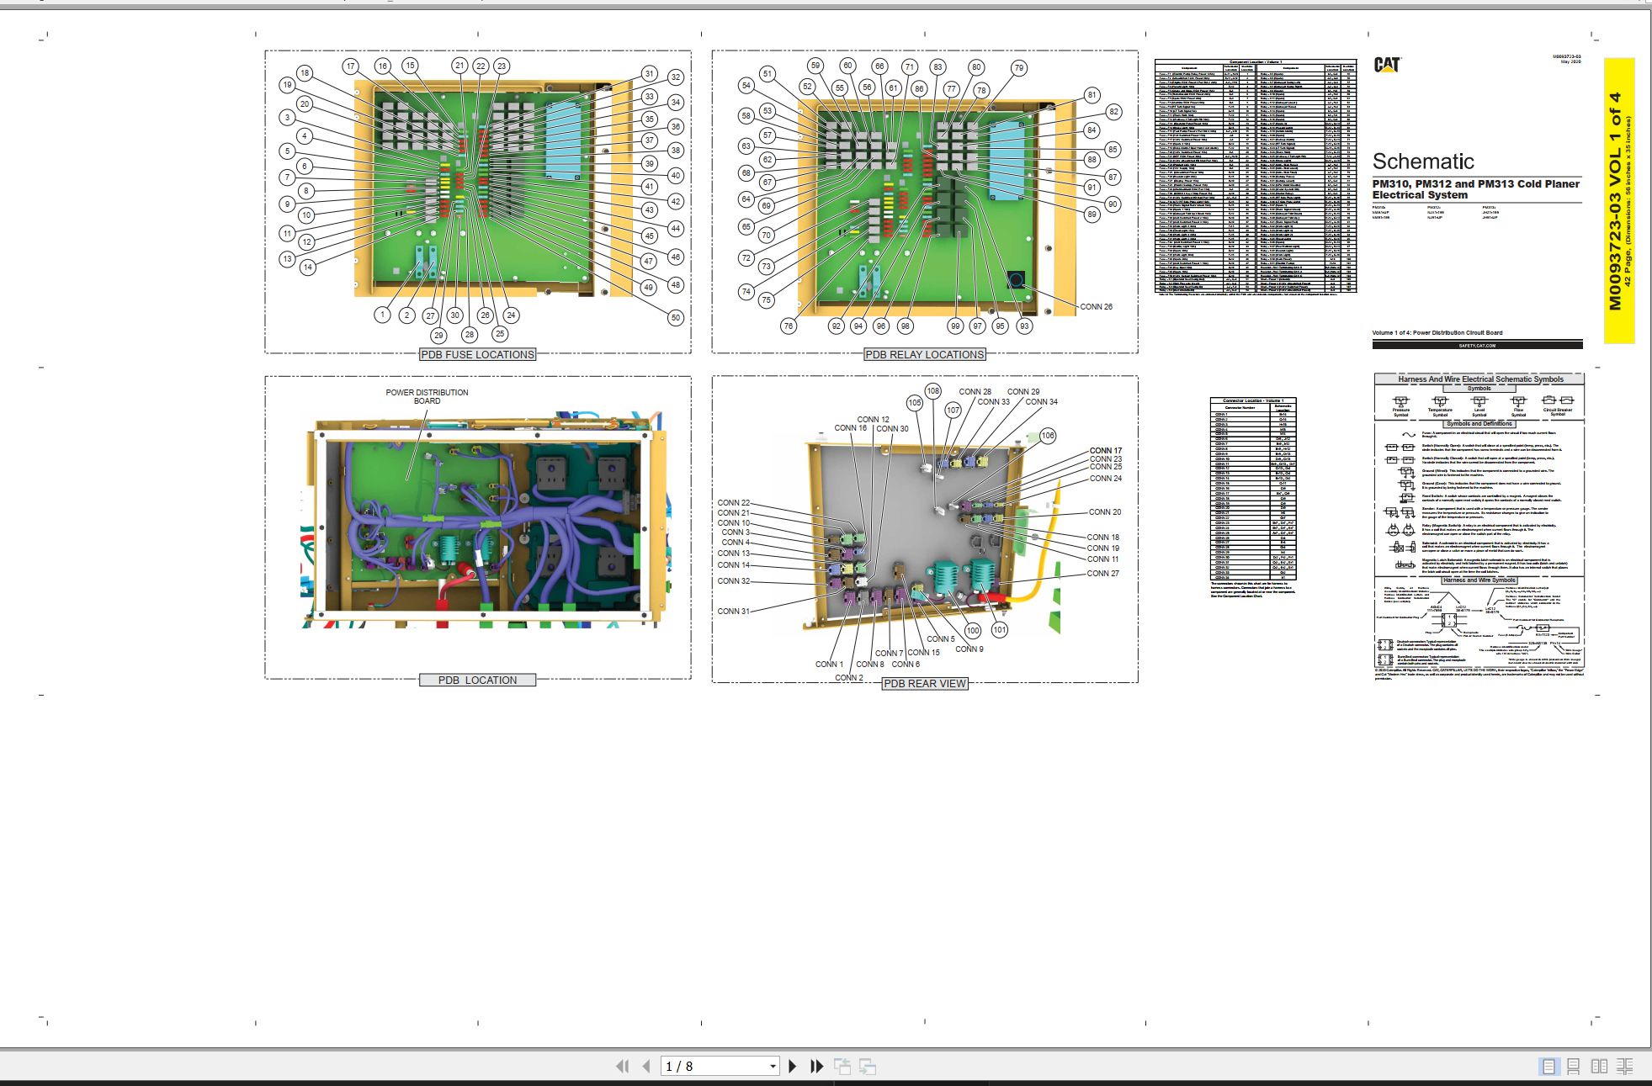The image size is (1652, 1086).
Task: Click the CONN 2 label in rear view
Action: coord(848,678)
